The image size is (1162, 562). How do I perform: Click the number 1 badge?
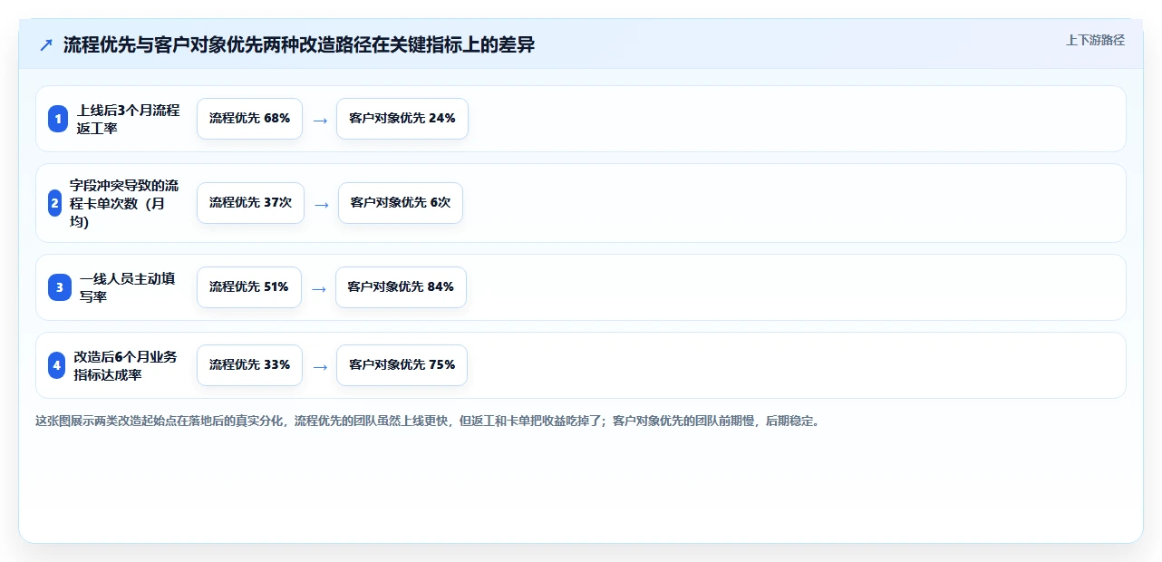click(x=58, y=119)
